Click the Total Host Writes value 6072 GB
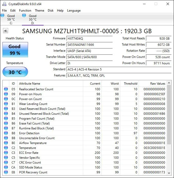 [x=159, y=44]
